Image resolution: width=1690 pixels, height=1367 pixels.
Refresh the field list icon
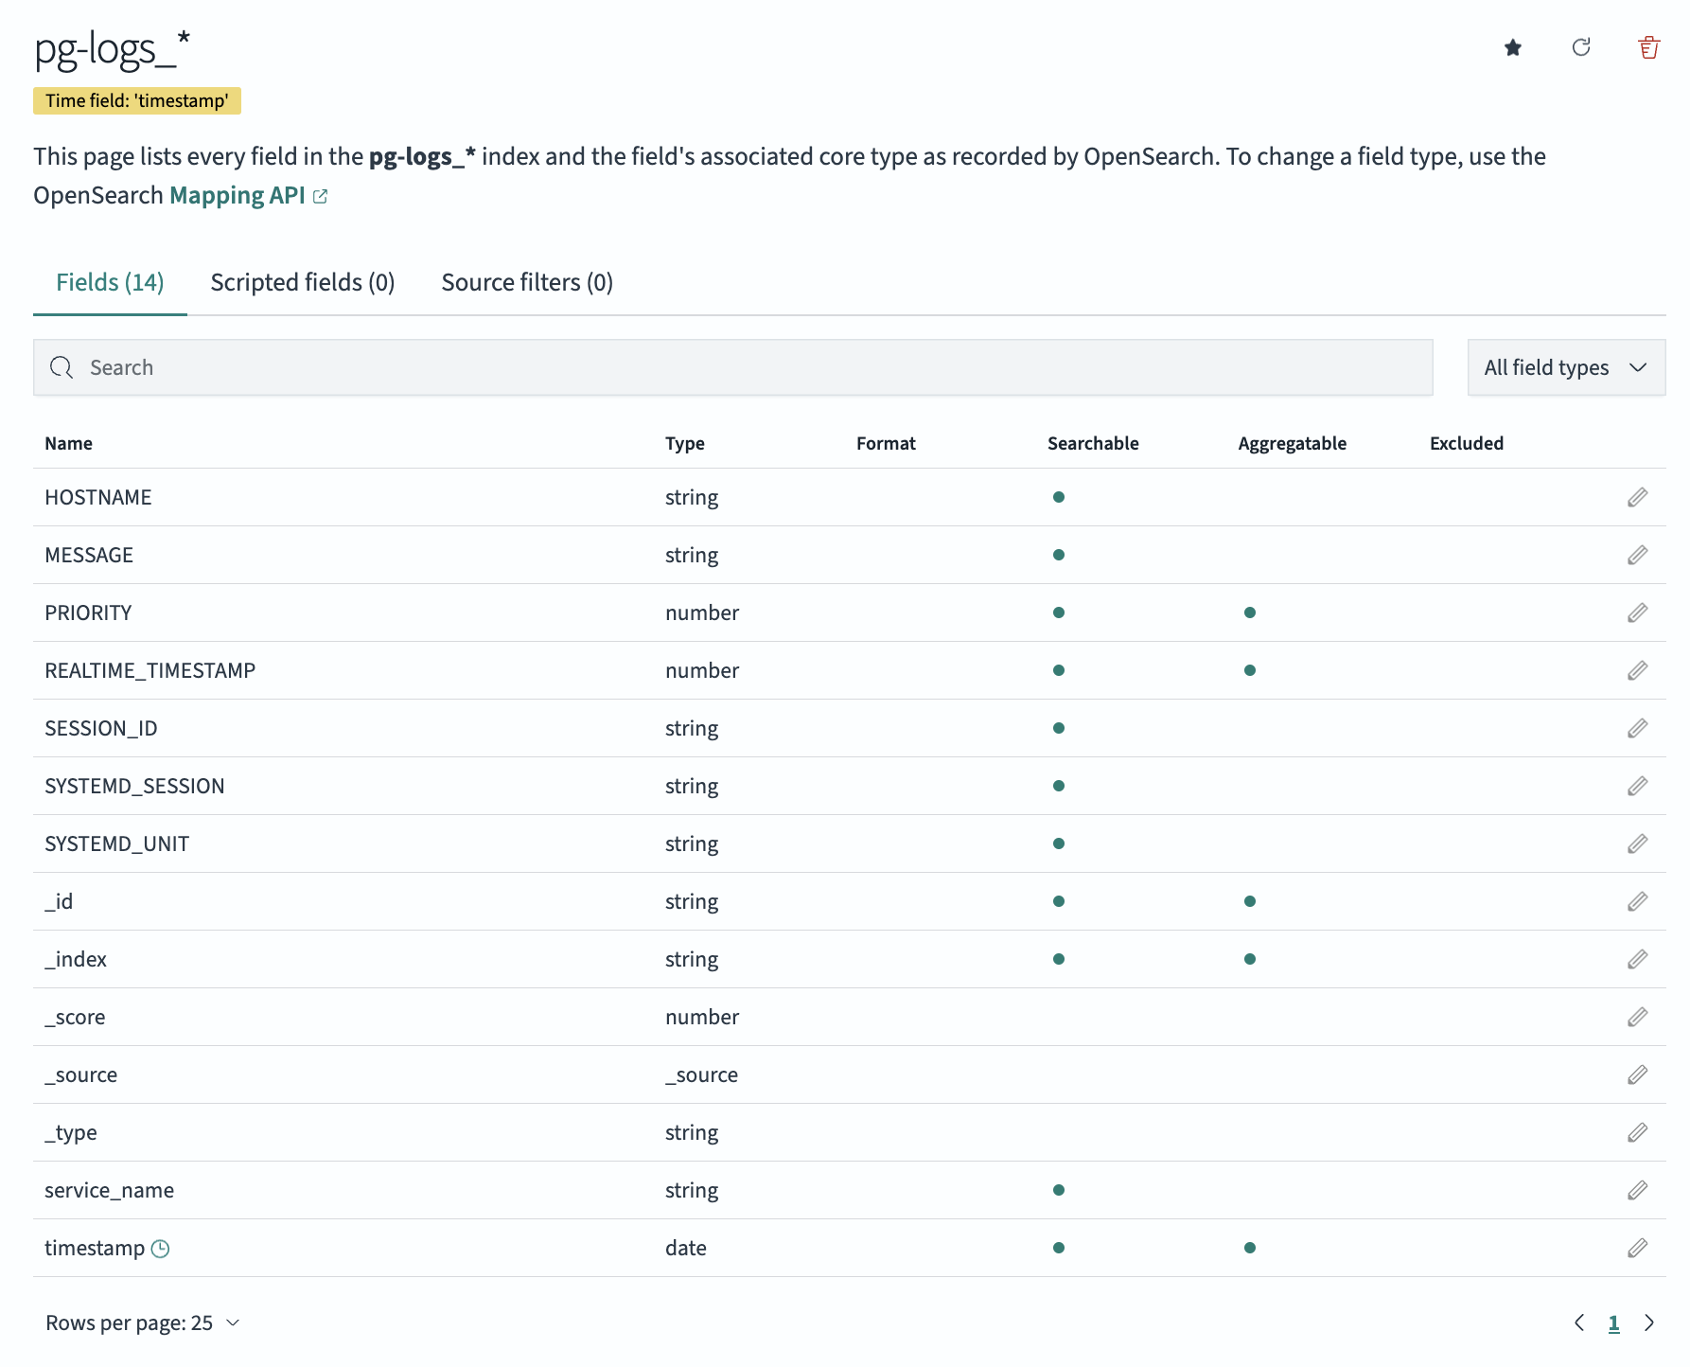click(x=1581, y=47)
